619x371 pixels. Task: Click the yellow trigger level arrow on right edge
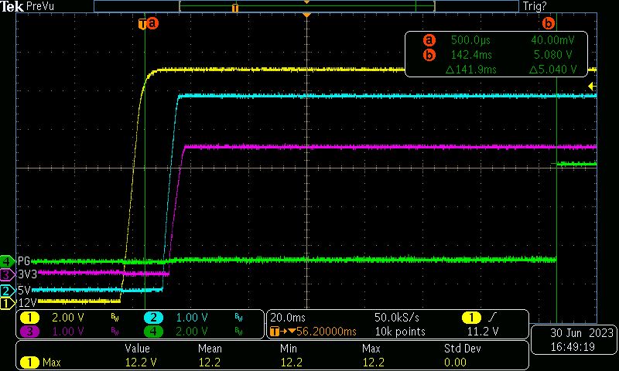(x=592, y=86)
